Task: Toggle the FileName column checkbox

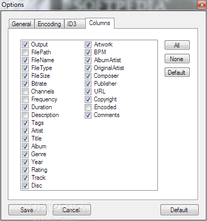Action: coord(25,60)
